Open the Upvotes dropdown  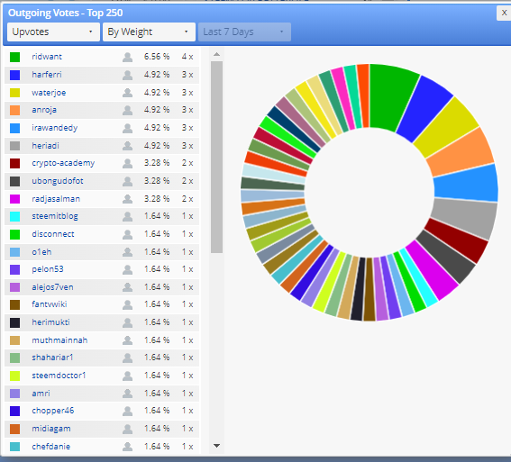(x=53, y=32)
